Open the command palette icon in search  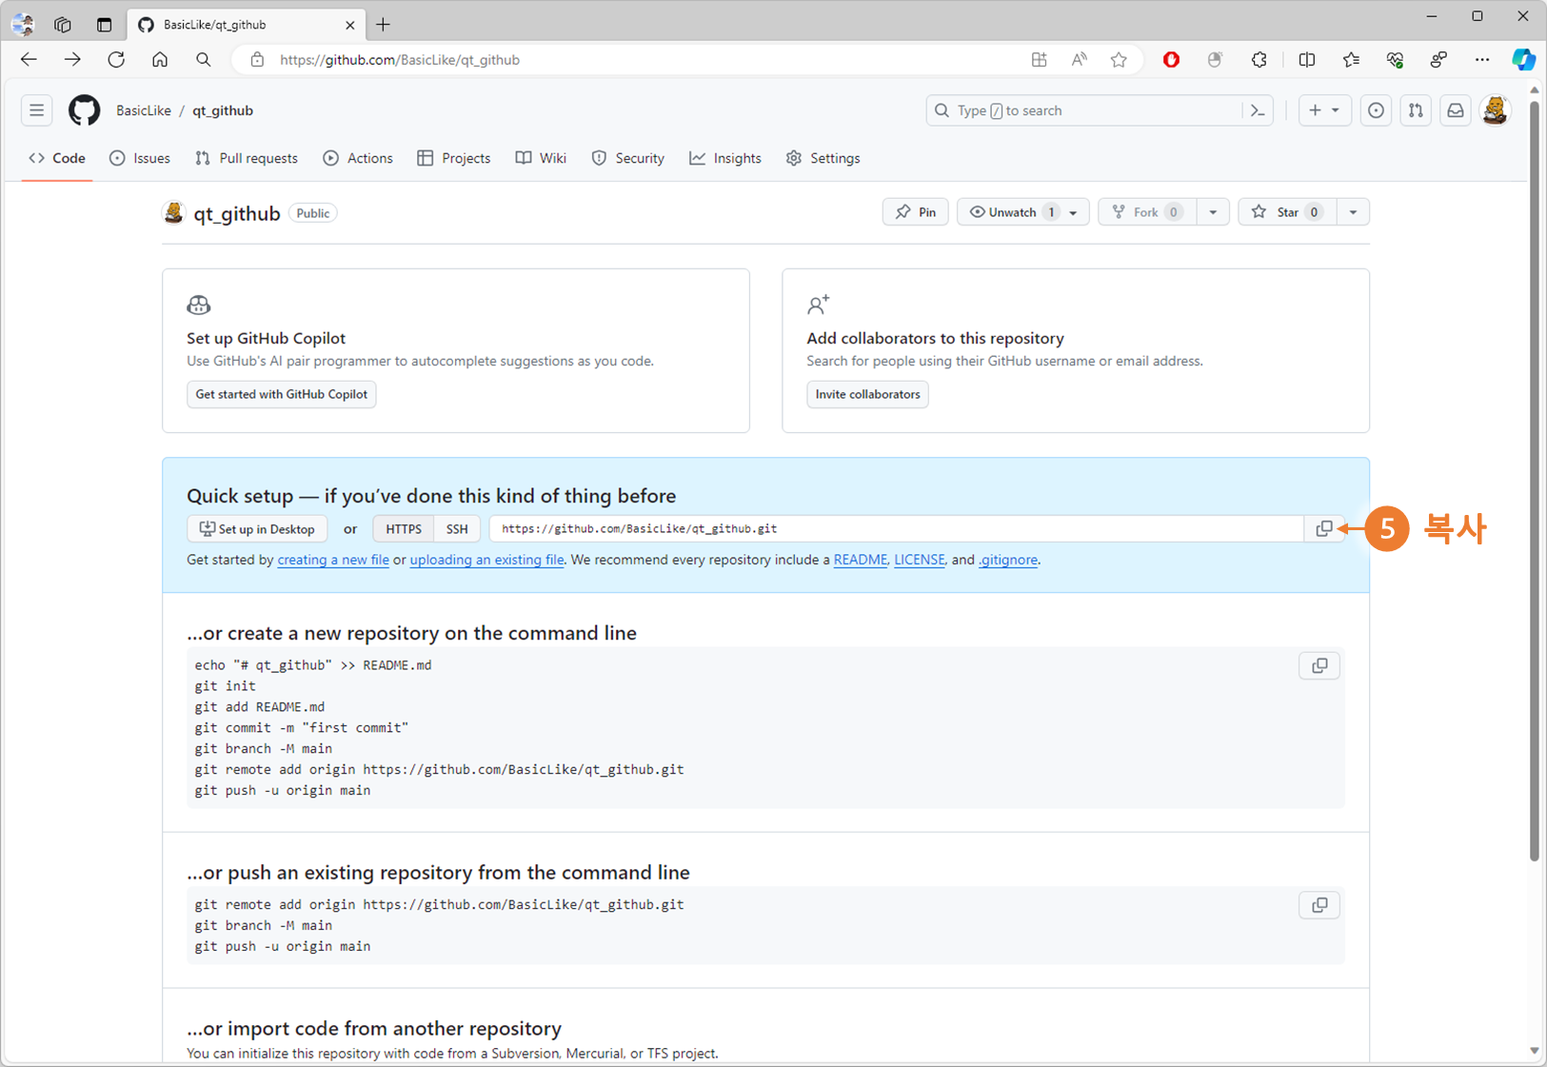click(x=1258, y=110)
